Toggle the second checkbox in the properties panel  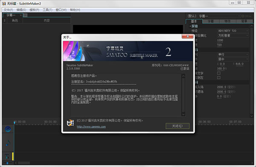(x=219, y=78)
